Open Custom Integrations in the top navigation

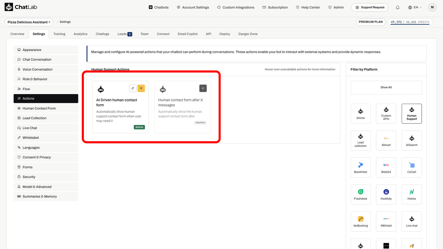tap(236, 7)
